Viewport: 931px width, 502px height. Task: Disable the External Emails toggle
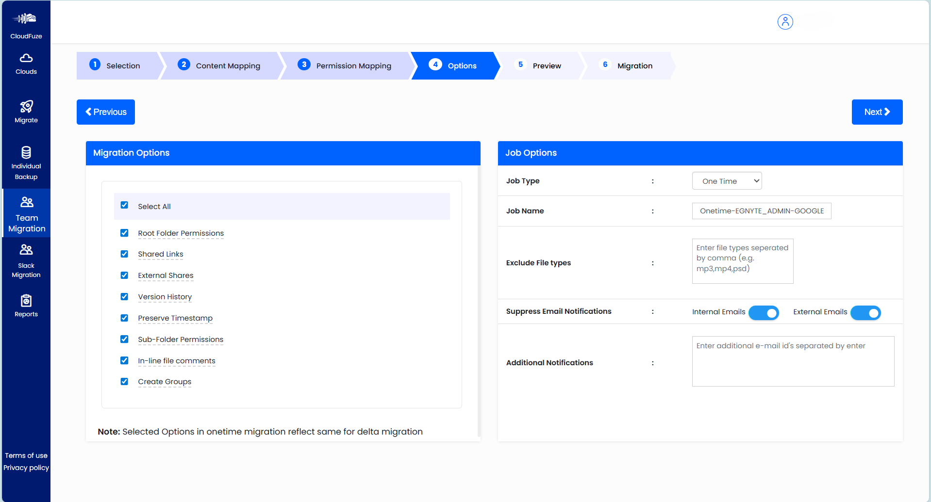[866, 313]
